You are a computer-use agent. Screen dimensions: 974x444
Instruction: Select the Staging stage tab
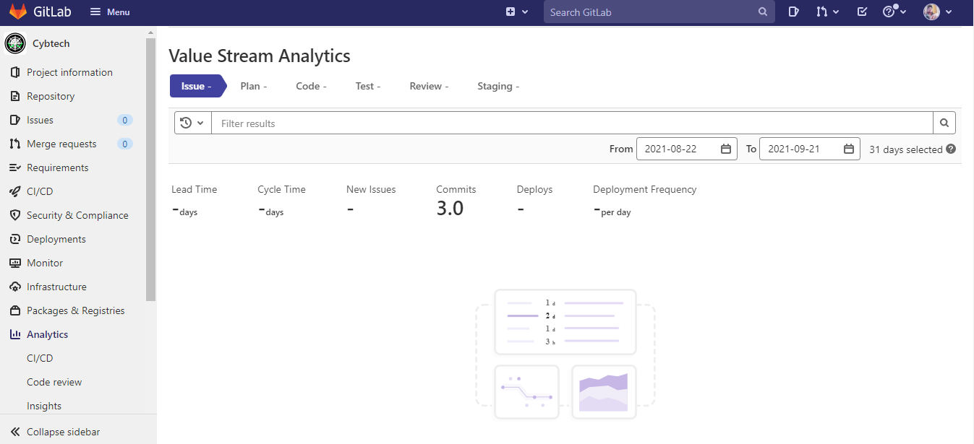pyautogui.click(x=498, y=86)
